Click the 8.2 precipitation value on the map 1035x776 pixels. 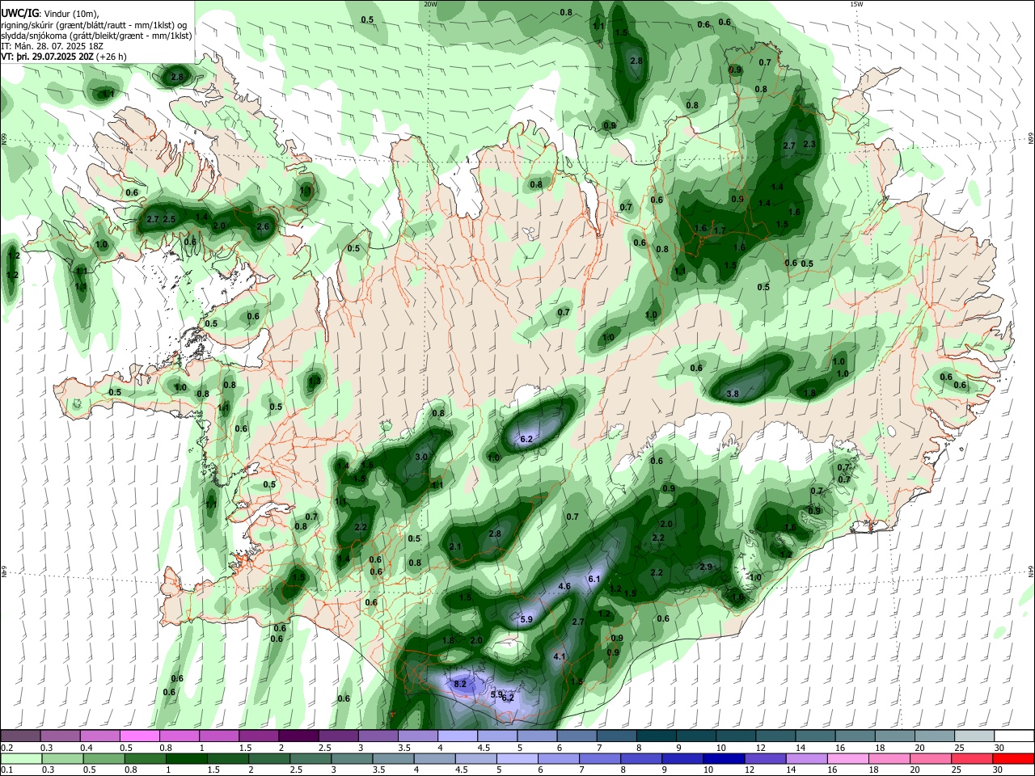pyautogui.click(x=460, y=684)
